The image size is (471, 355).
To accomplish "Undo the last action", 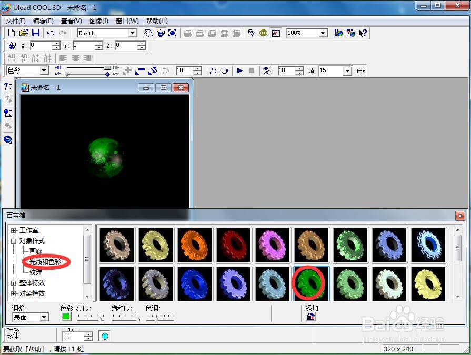I will pyautogui.click(x=51, y=33).
